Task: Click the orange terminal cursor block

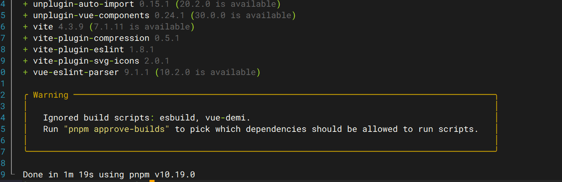Action: pos(152,181)
